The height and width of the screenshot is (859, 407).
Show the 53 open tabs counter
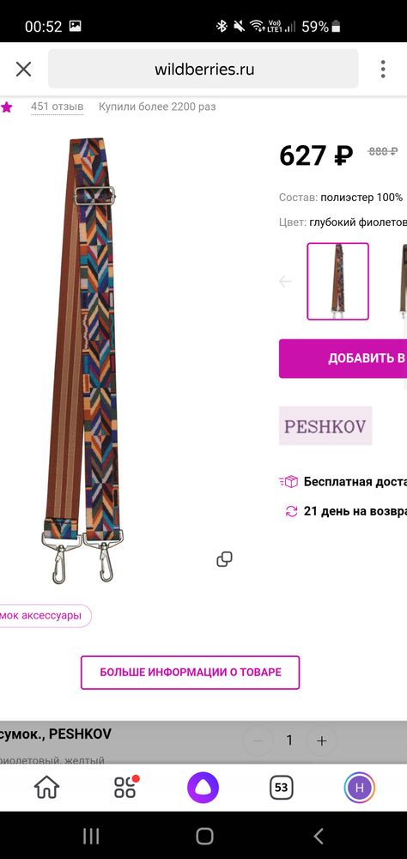coord(281,788)
